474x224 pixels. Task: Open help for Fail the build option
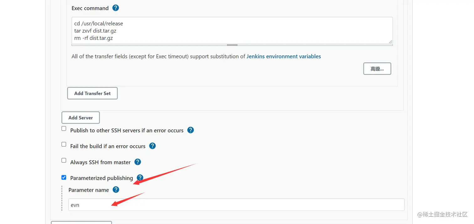coord(152,146)
